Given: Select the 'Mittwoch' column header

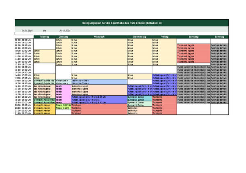Looking at the screenshot, I should click(x=99, y=37).
